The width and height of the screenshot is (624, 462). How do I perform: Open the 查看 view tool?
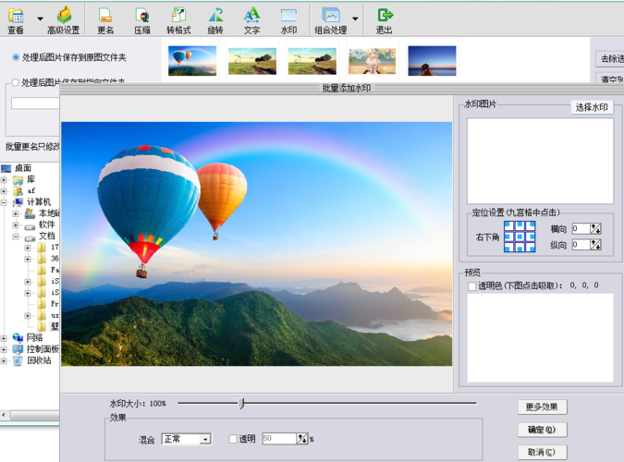point(16,20)
